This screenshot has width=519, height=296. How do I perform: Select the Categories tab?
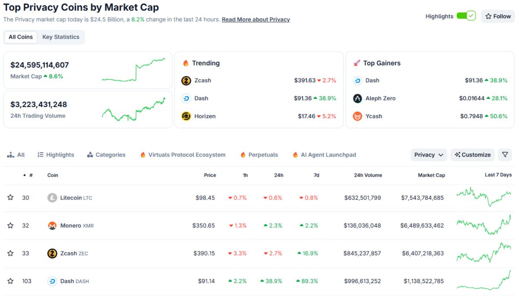click(x=106, y=154)
